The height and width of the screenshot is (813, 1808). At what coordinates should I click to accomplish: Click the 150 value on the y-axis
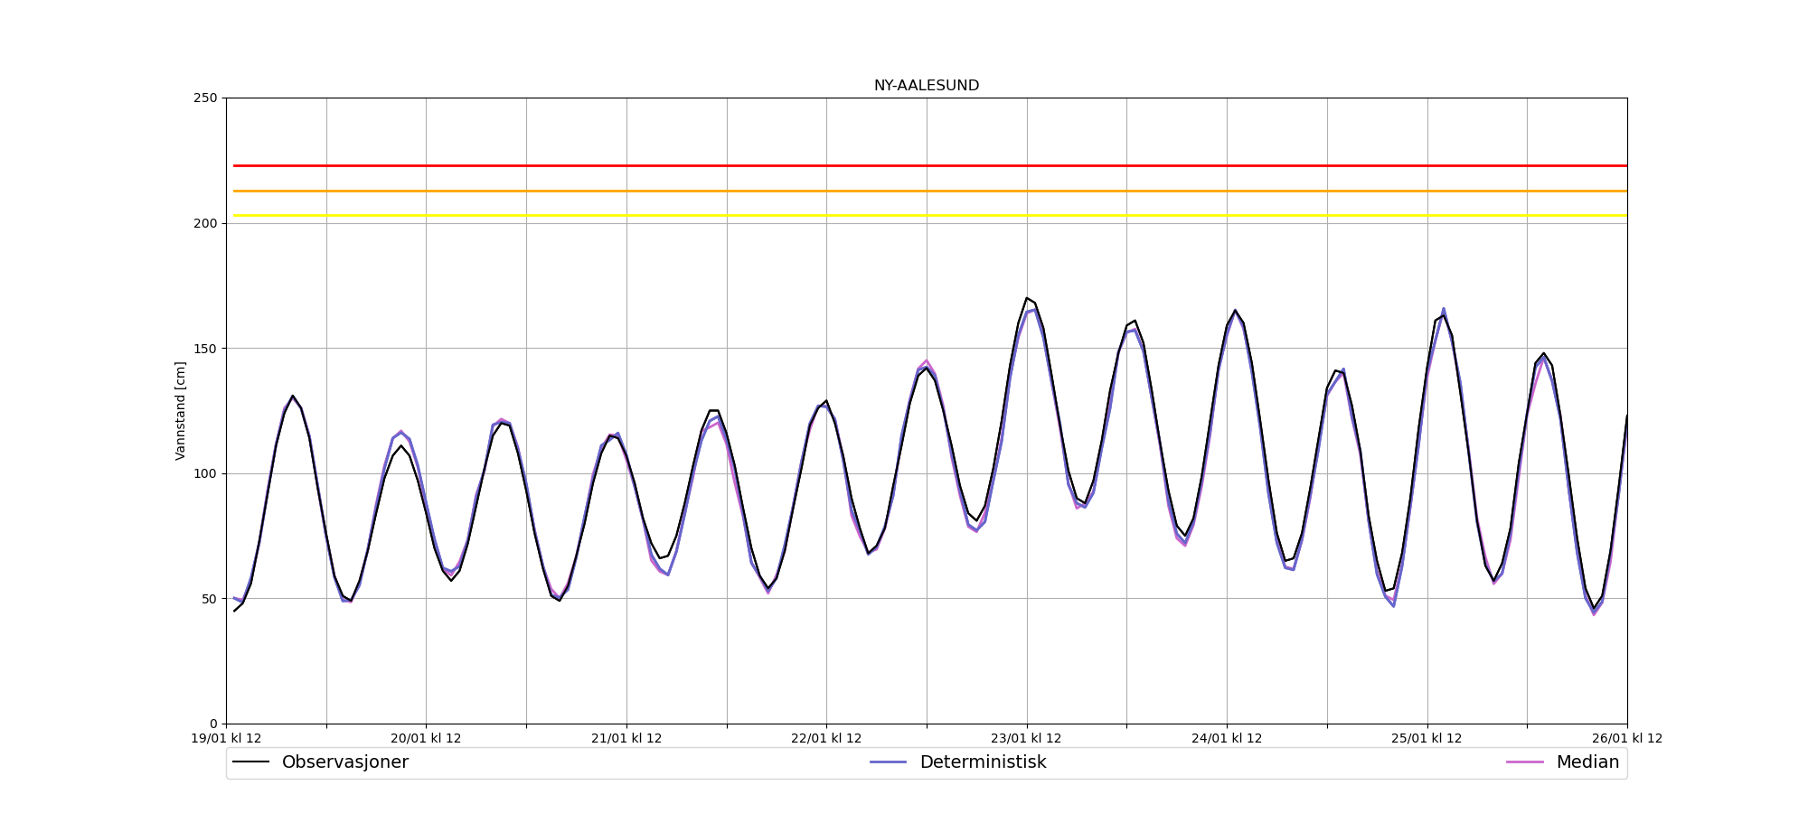pos(206,349)
